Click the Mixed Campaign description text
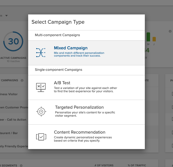Viewport: 173px width, 167px height. [79, 54]
